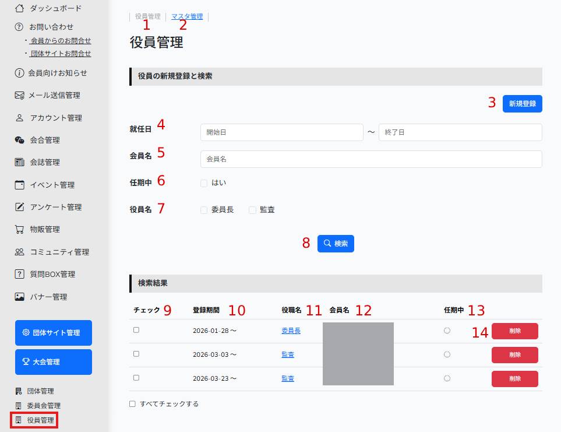Viewport: 561px width, 432px height.
Task: Open the event management calendar icon
Action: tap(20, 185)
